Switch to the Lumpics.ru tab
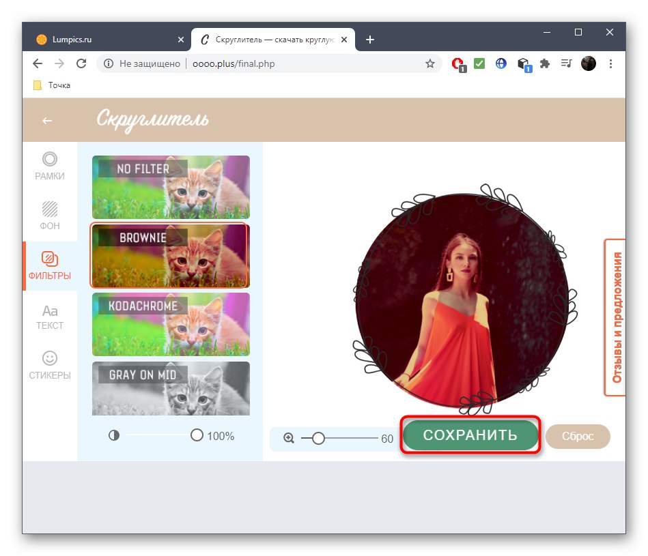648x556 pixels. (x=107, y=40)
